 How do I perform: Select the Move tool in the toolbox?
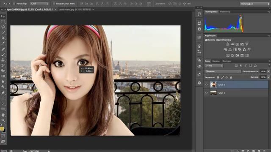coord(3,16)
